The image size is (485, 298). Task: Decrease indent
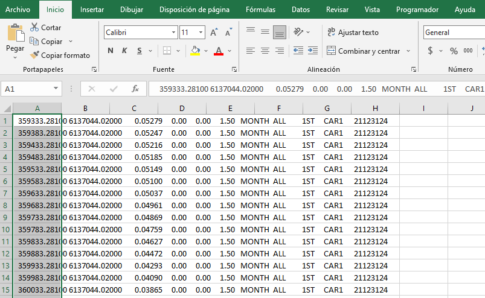click(x=298, y=51)
